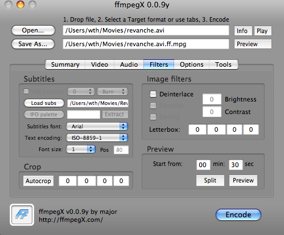Open the Font size dropdown
The height and width of the screenshot is (235, 284).
point(81,149)
